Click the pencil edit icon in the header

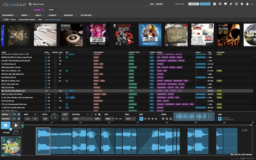tap(231, 4)
